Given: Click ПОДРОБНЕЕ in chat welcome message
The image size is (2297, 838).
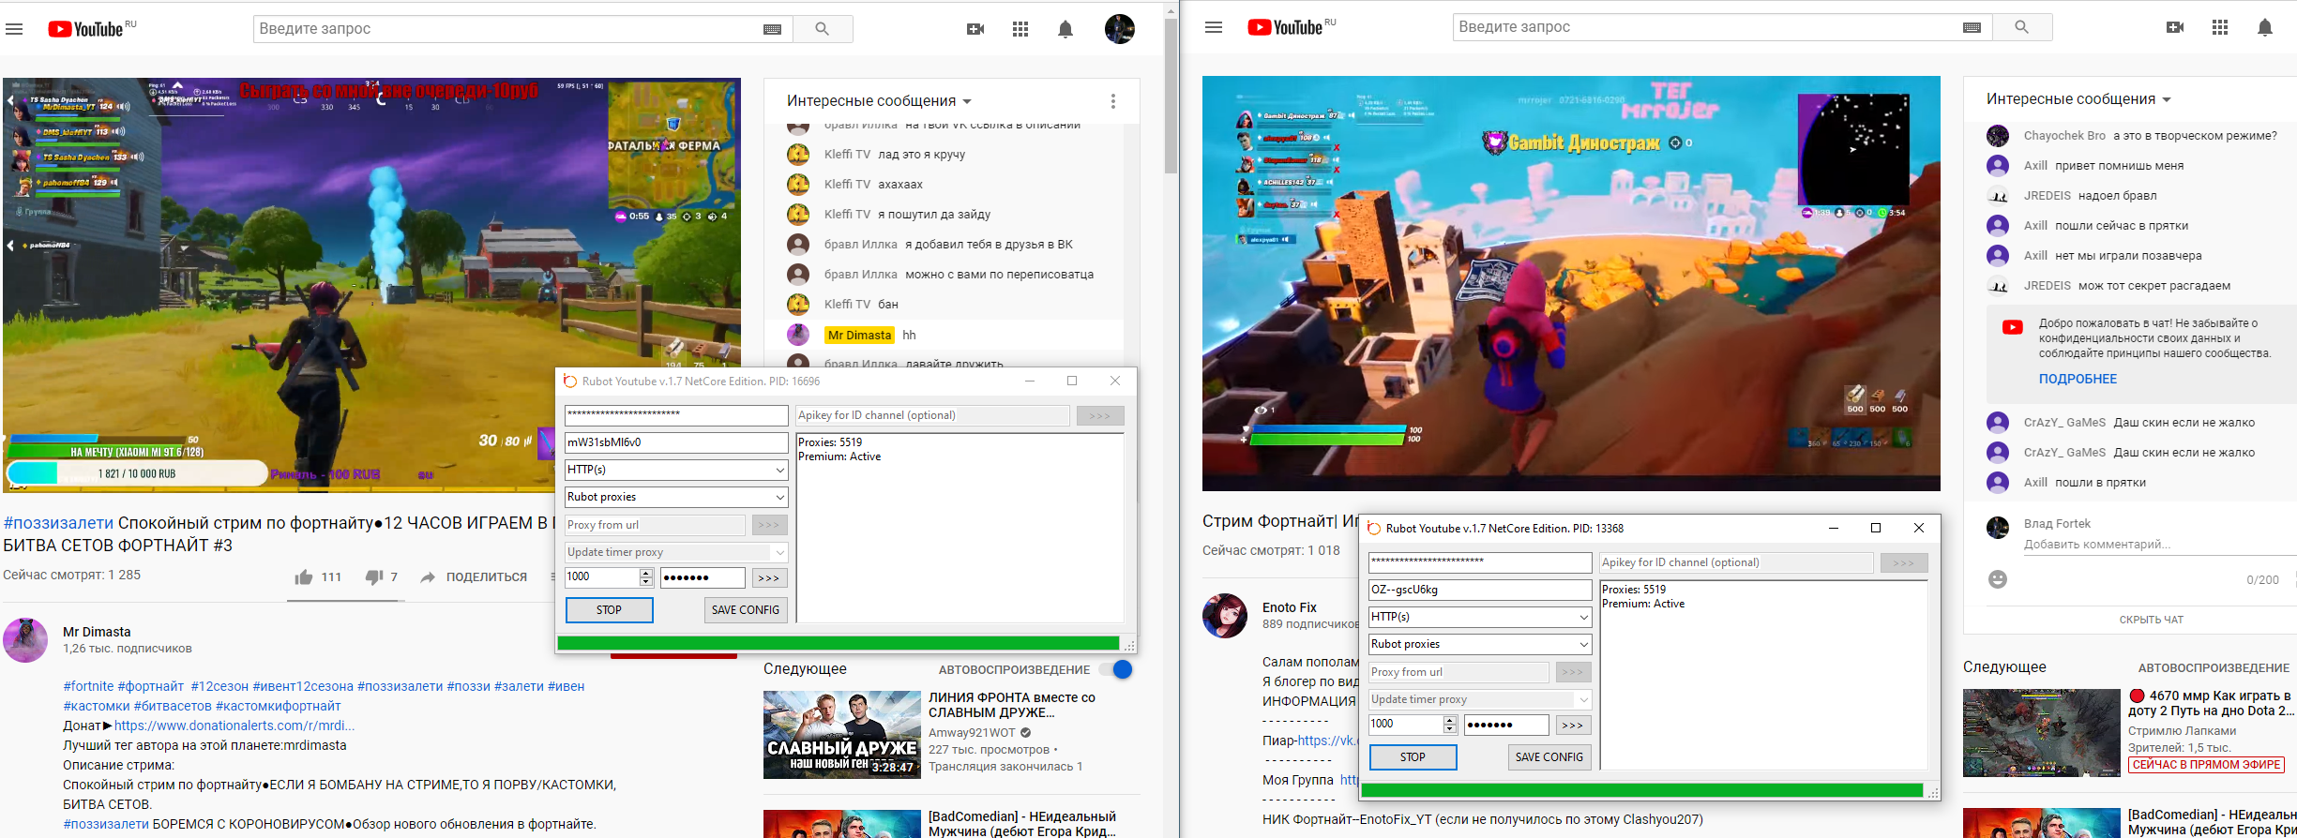Looking at the screenshot, I should 2078,379.
